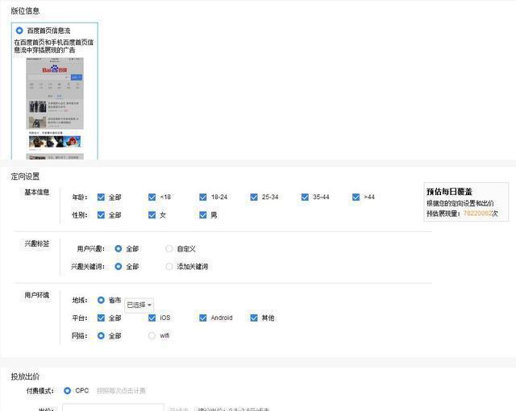The image size is (516, 411).
Task: Toggle the 性别 全部 checkbox
Action: click(x=101, y=214)
